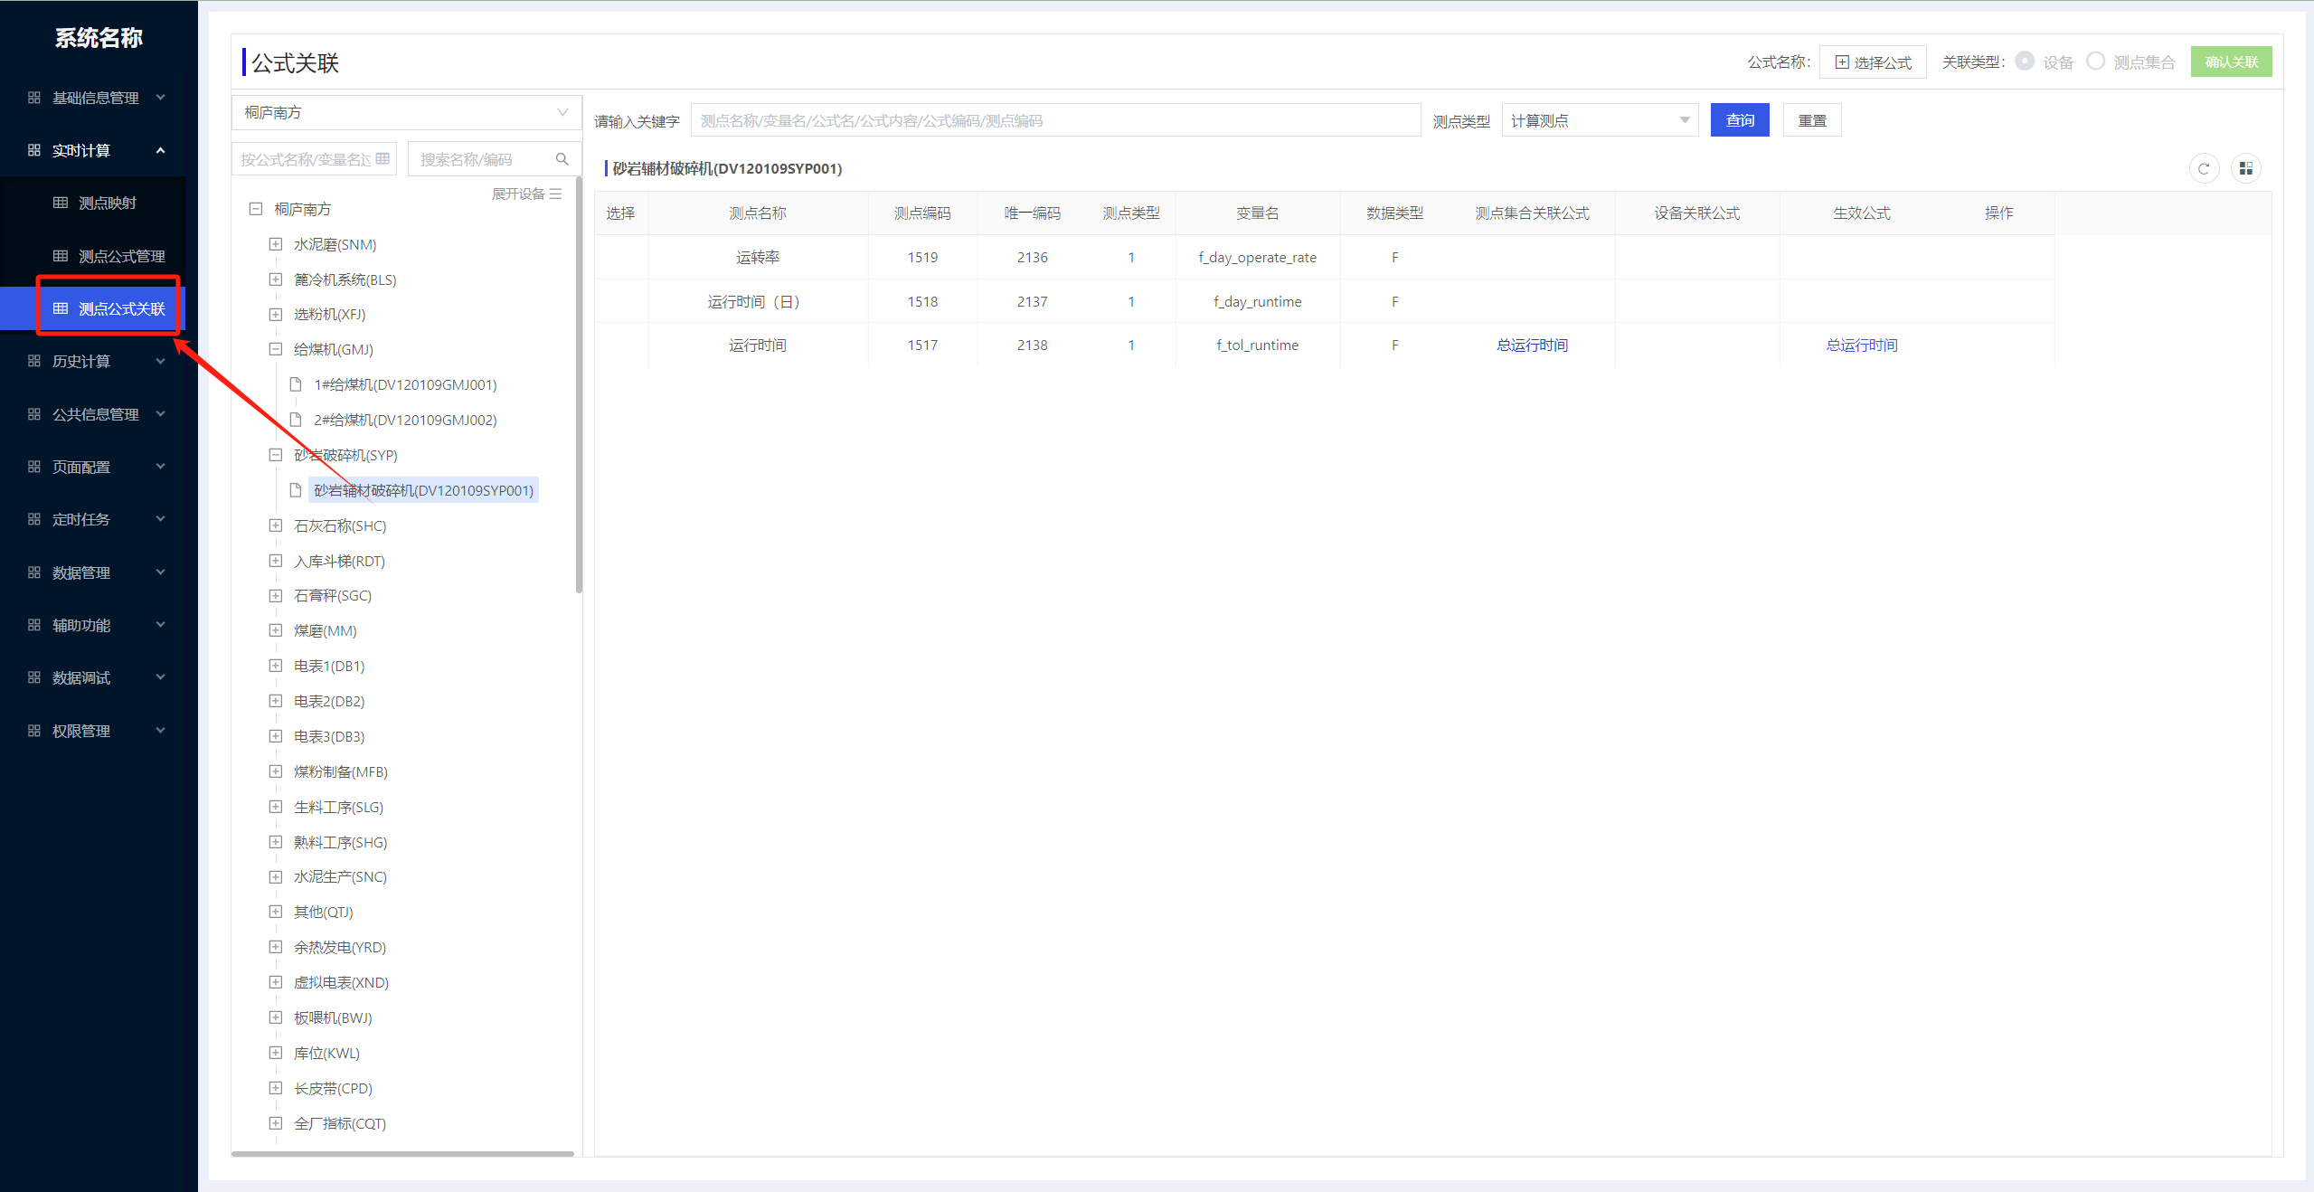The height and width of the screenshot is (1192, 2314).
Task: Click the 测点编码 cell 1519
Action: (x=922, y=257)
